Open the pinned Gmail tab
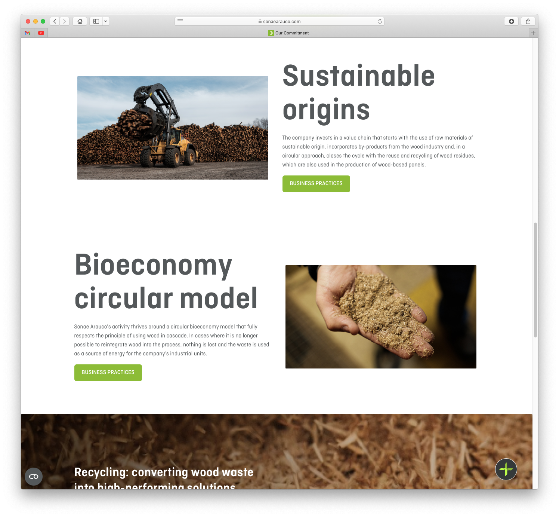Viewport: 559px width, 517px height. [28, 33]
